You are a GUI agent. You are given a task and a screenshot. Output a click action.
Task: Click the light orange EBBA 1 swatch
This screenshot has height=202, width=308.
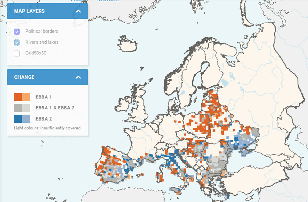click(x=26, y=97)
